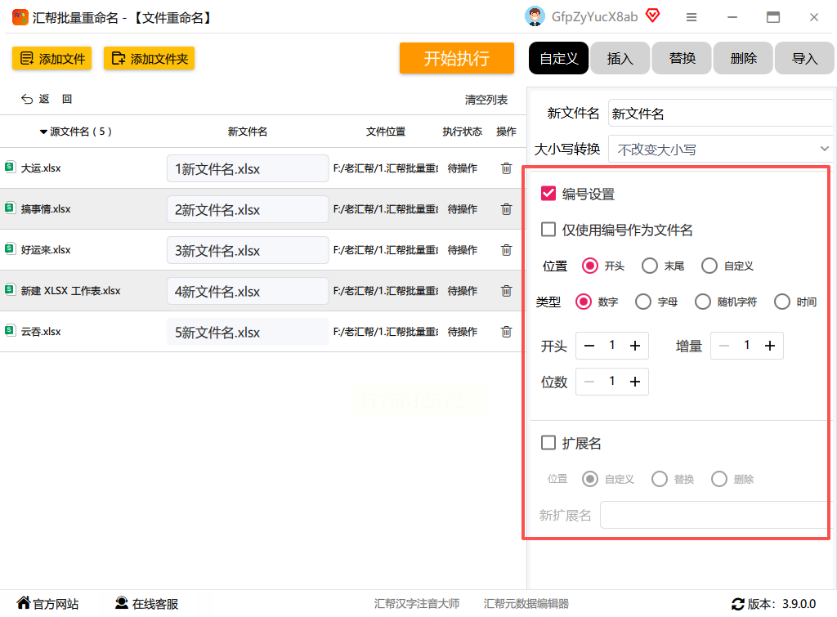
Task: Click the red VIP diamond badge
Action: (652, 16)
